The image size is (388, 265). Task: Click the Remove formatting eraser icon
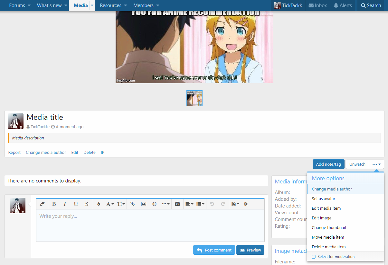[42, 204]
